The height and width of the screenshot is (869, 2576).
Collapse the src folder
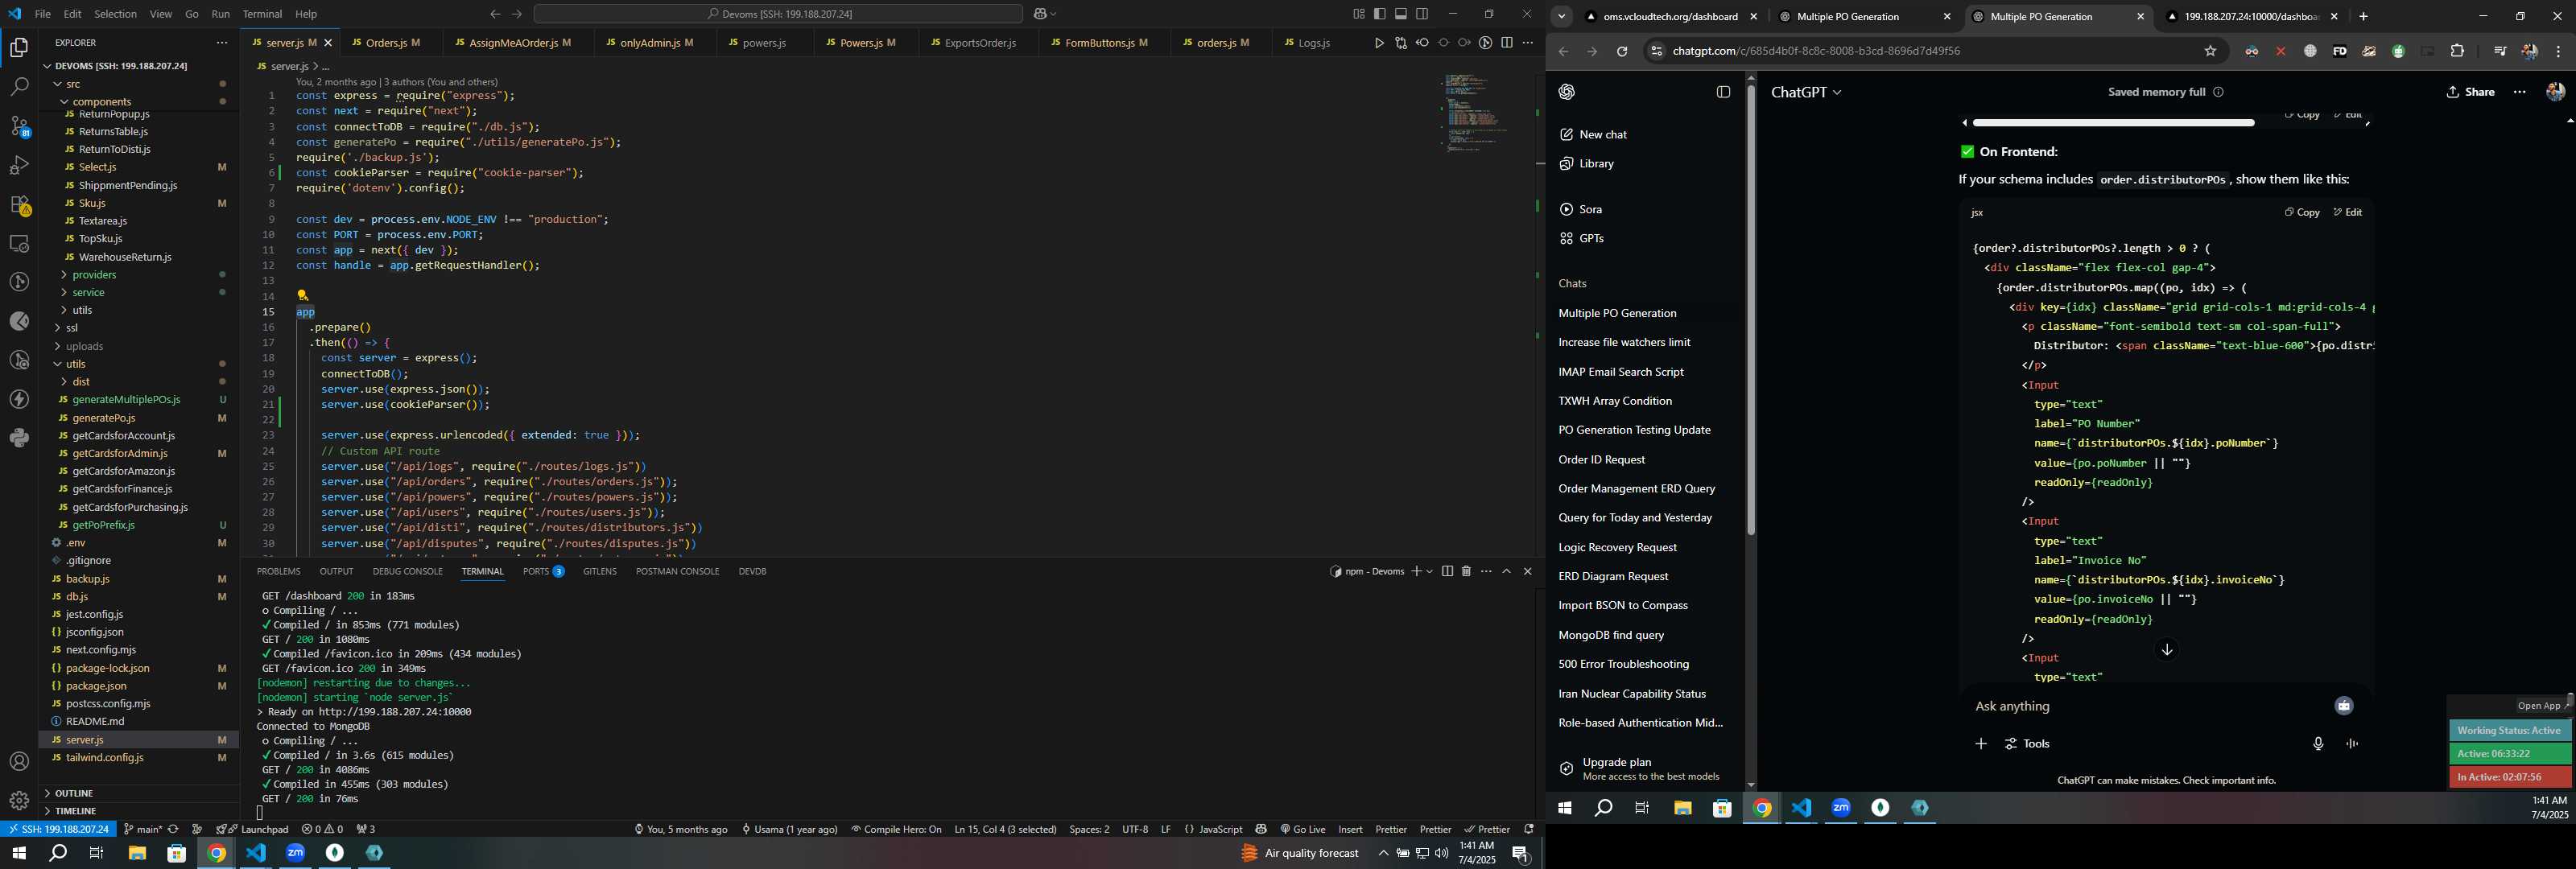[x=72, y=84]
